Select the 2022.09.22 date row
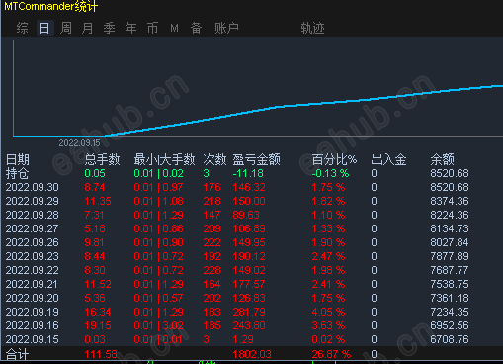 pos(237,270)
